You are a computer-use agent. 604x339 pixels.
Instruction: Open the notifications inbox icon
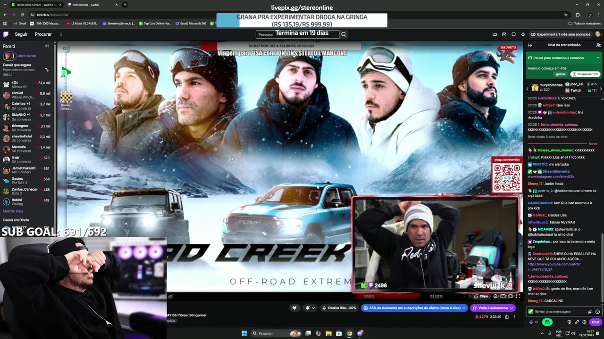[504, 34]
